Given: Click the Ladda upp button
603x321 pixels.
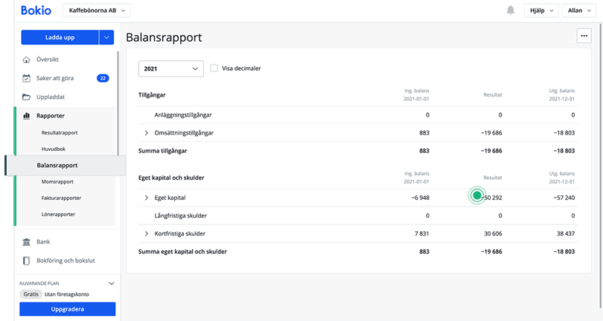Looking at the screenshot, I should pos(60,37).
